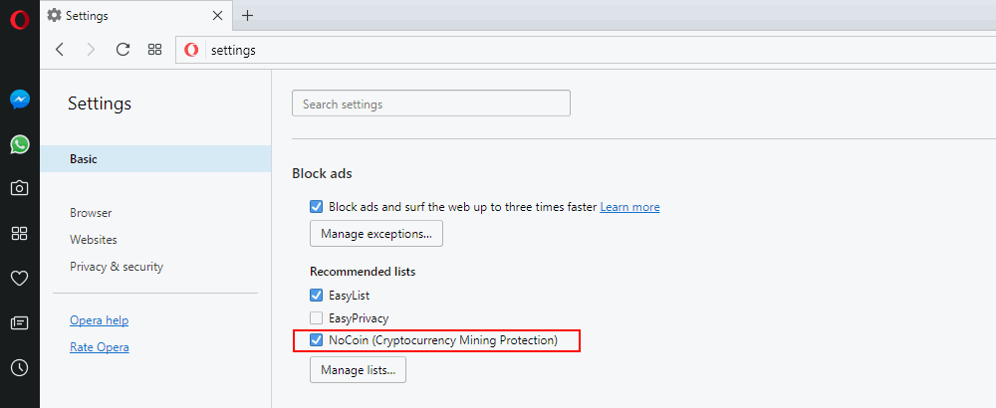This screenshot has height=408, width=996.
Task: Open the Opera menu logo
Action: pyautogui.click(x=19, y=19)
